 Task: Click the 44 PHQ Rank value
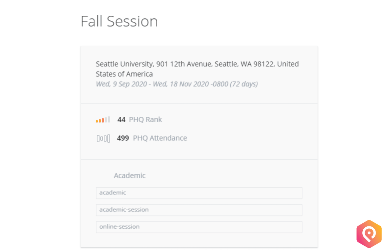(x=121, y=120)
